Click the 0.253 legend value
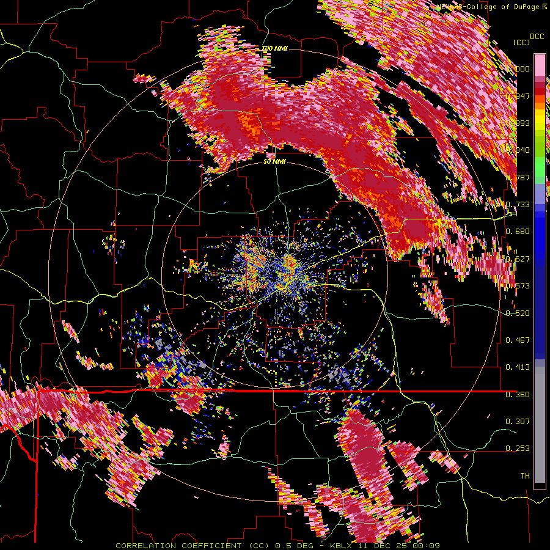The width and height of the screenshot is (550, 550). point(518,449)
